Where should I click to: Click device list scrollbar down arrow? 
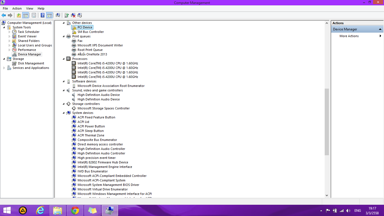pos(327,195)
